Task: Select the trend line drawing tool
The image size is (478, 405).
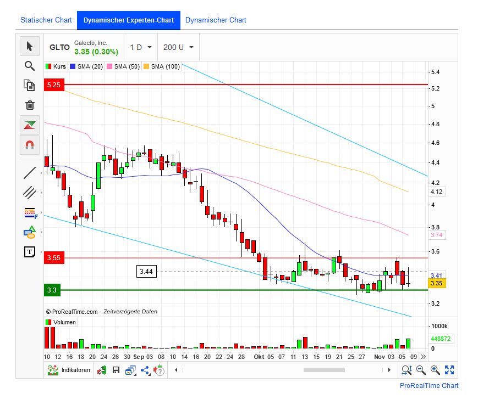Action: click(x=30, y=172)
